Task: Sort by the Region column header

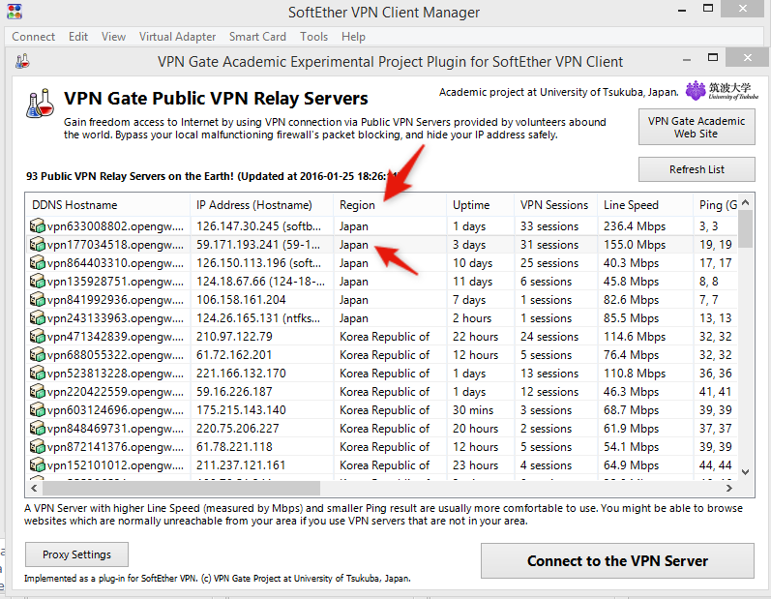Action: coord(390,205)
